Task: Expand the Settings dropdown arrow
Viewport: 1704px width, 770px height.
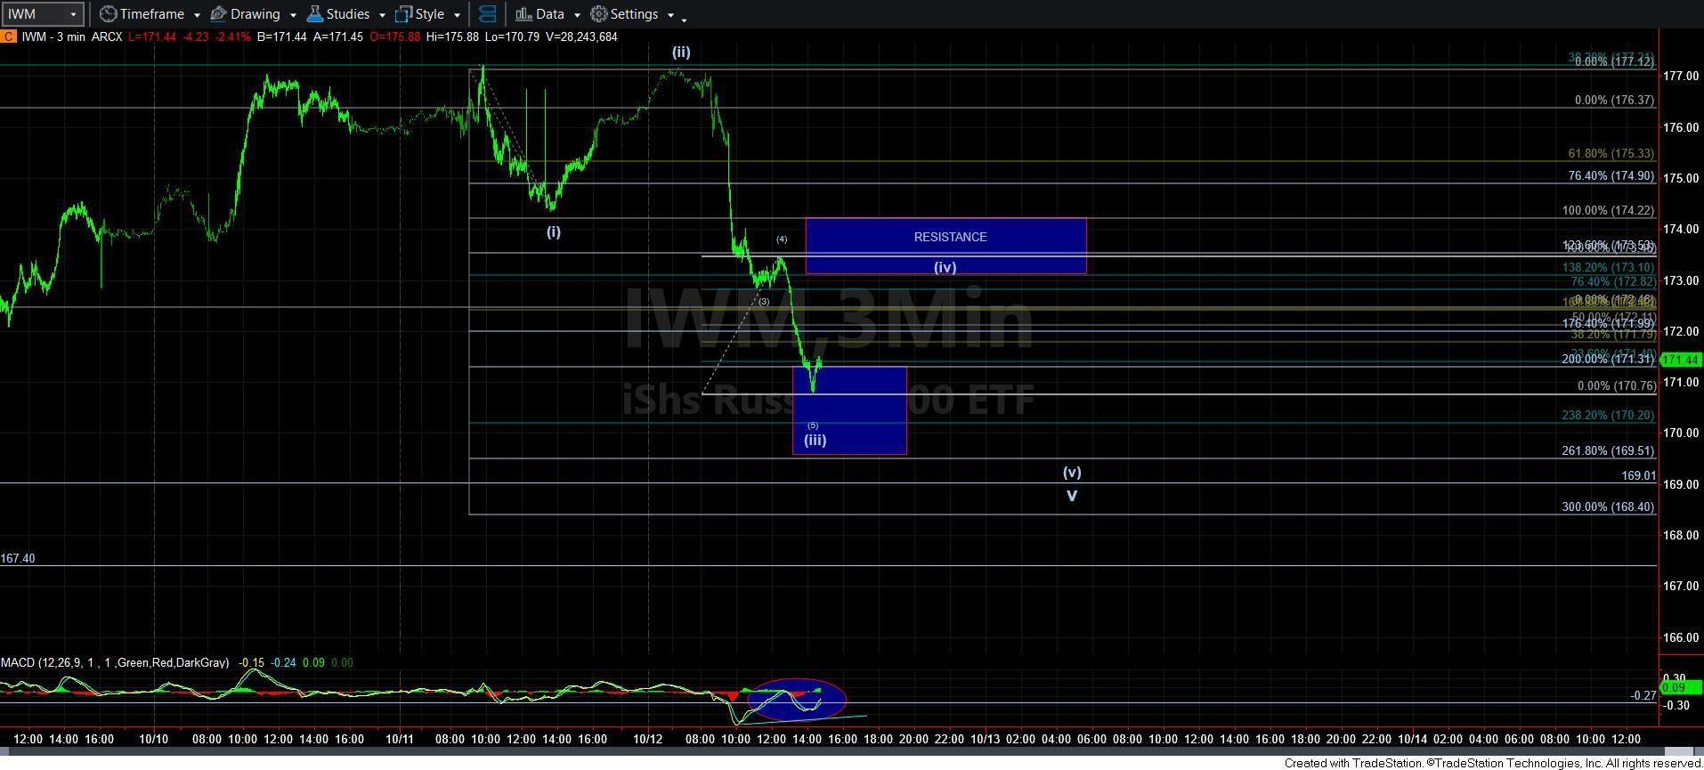Action: pos(669,15)
